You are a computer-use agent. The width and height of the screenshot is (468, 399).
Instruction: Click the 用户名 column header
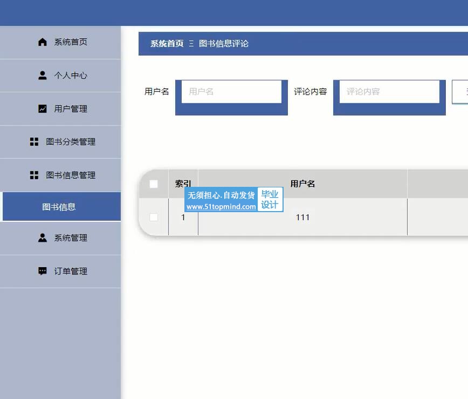[302, 184]
